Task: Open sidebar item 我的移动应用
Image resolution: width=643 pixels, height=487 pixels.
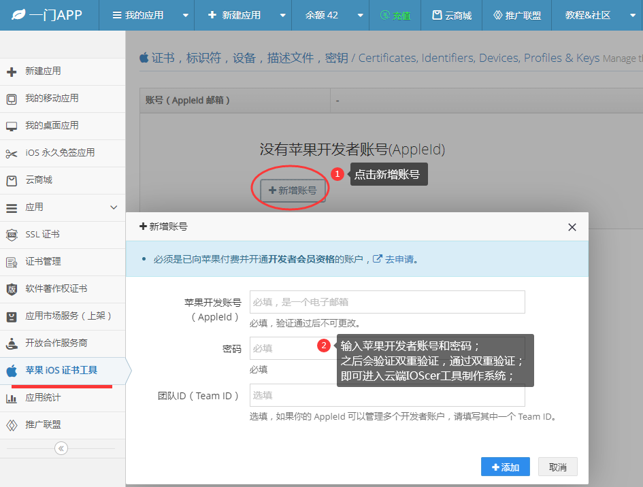Action: click(63, 99)
